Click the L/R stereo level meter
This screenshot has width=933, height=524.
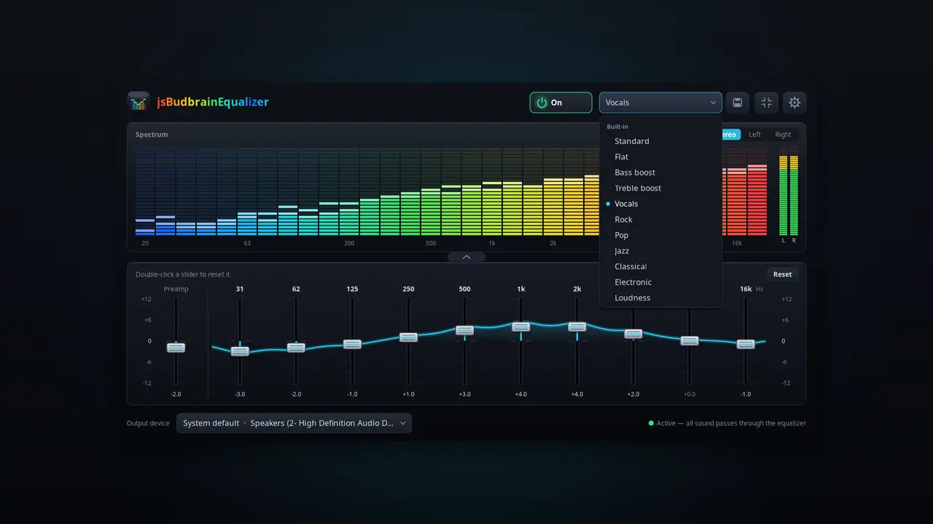789,195
